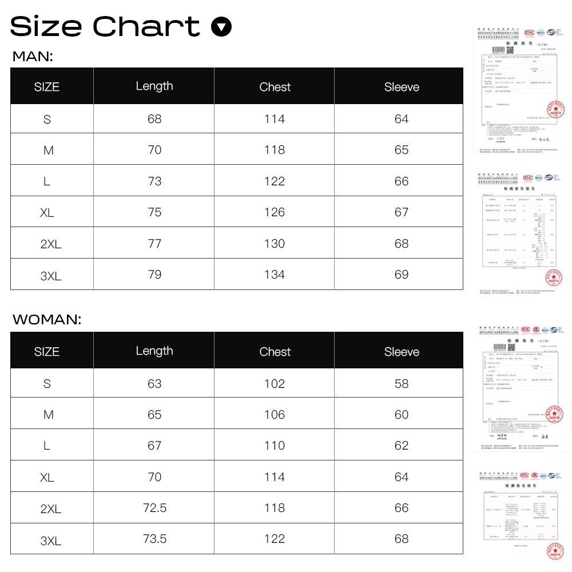Select the men's chest value 134

[x=275, y=275]
